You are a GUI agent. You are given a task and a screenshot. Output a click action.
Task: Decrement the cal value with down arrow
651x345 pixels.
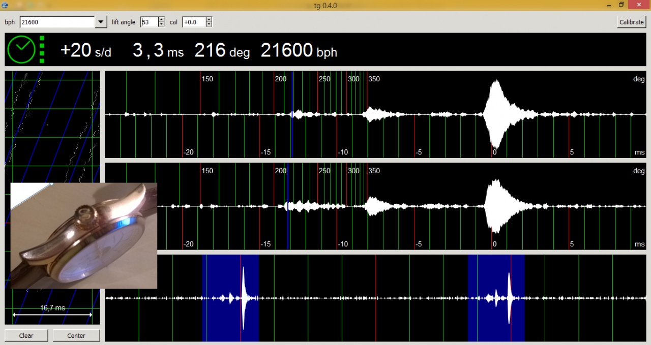[209, 24]
